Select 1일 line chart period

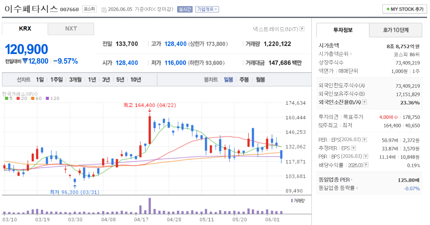pos(40,80)
